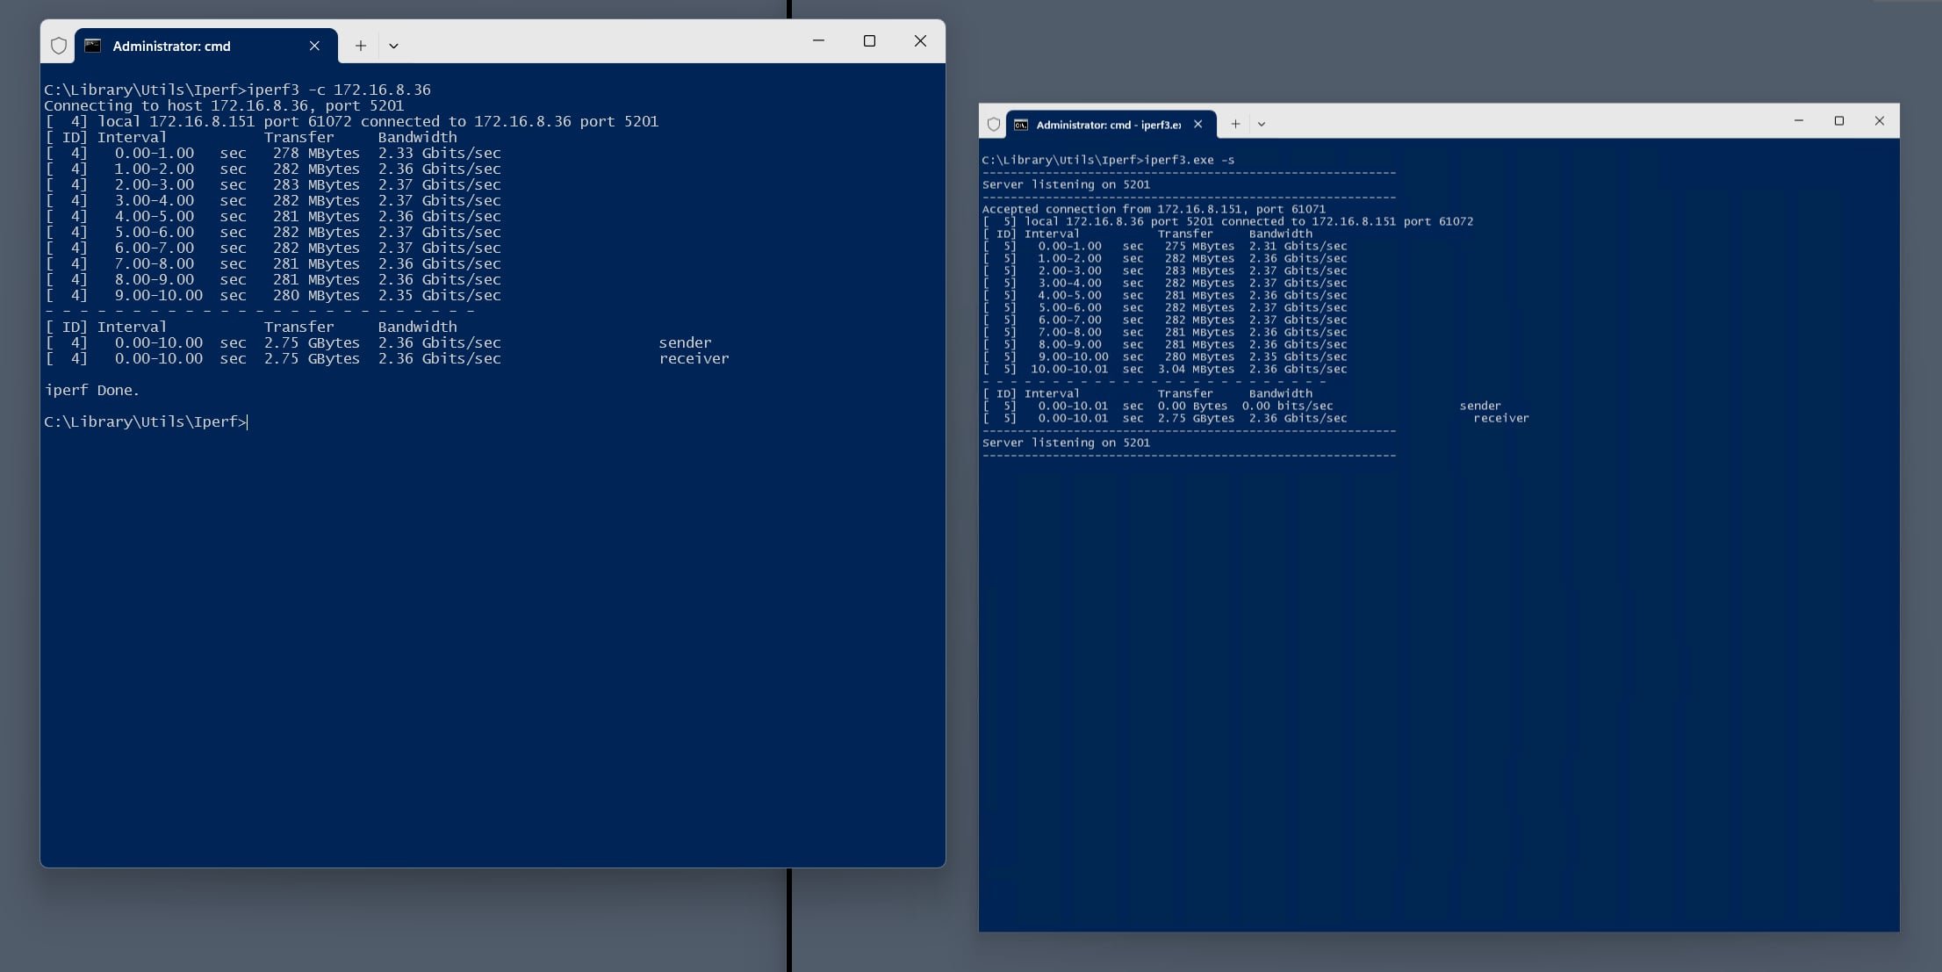Close the 'Administrator: cmd' tab
Viewport: 1942px width, 972px height.
(314, 46)
